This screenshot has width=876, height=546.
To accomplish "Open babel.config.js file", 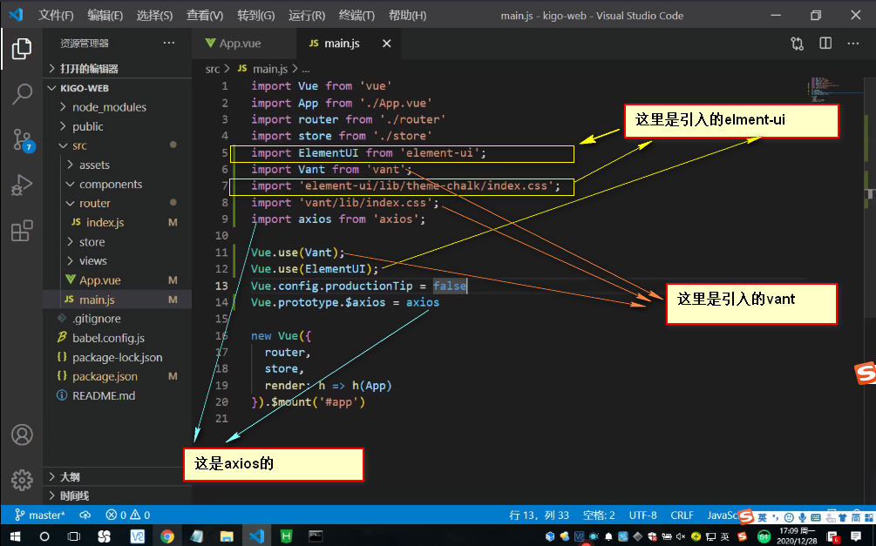I will click(118, 339).
